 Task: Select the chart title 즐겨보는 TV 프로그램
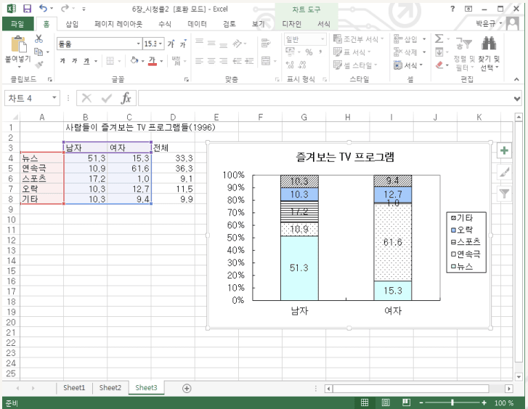(349, 157)
